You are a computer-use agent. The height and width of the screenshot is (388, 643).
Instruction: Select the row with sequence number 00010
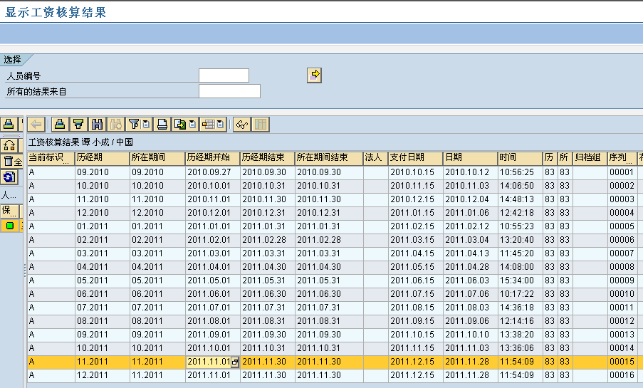pos(621,294)
